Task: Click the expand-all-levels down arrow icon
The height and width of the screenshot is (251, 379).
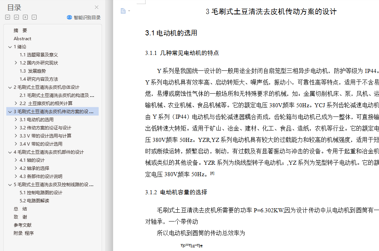Action: click(x=8, y=17)
